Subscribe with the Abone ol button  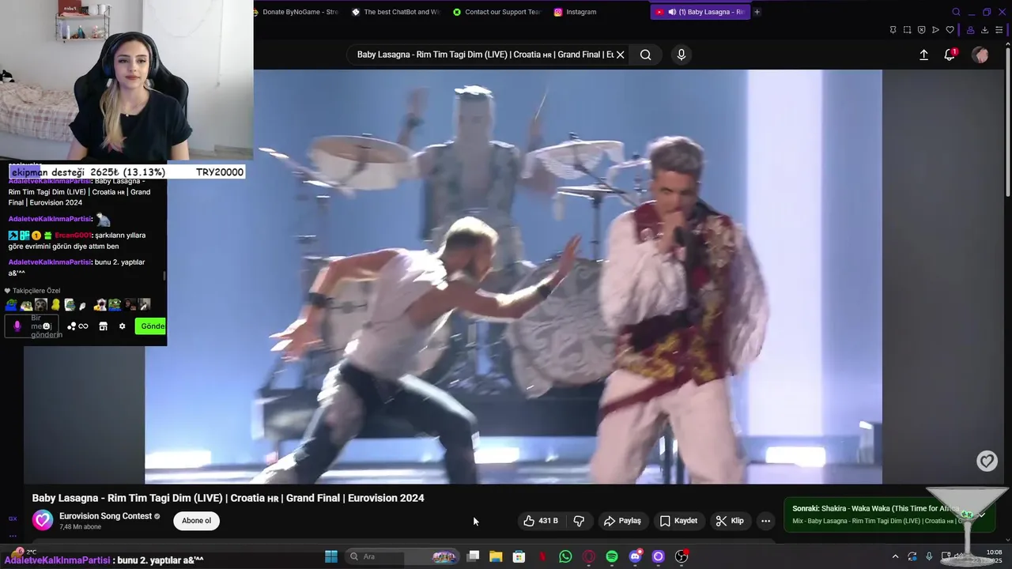tap(197, 521)
